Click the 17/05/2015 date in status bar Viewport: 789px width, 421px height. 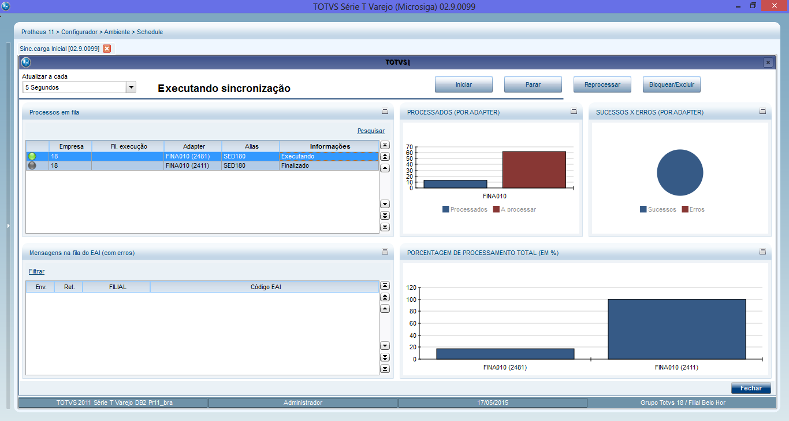(493, 402)
